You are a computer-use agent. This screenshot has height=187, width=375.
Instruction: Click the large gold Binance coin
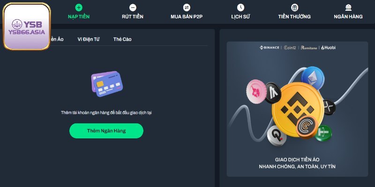point(297,109)
